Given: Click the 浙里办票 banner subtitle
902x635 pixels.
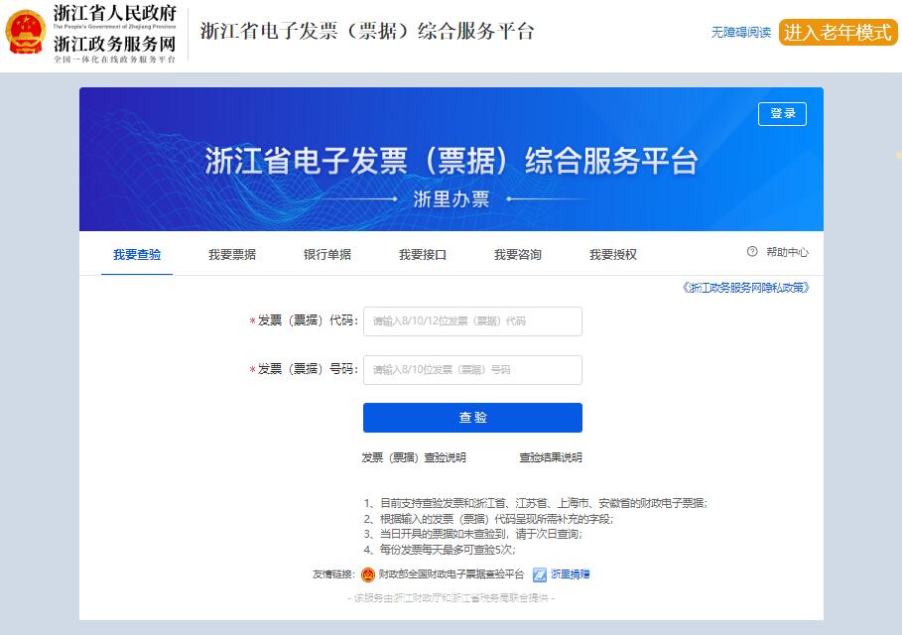Looking at the screenshot, I should (451, 199).
